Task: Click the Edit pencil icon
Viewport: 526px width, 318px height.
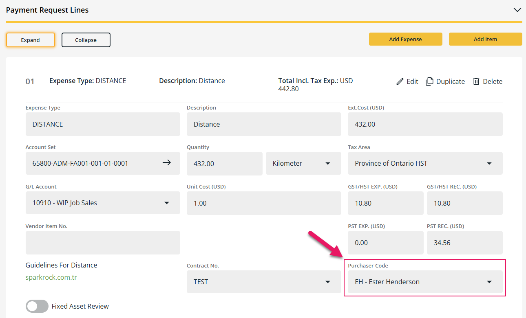Action: click(x=400, y=81)
